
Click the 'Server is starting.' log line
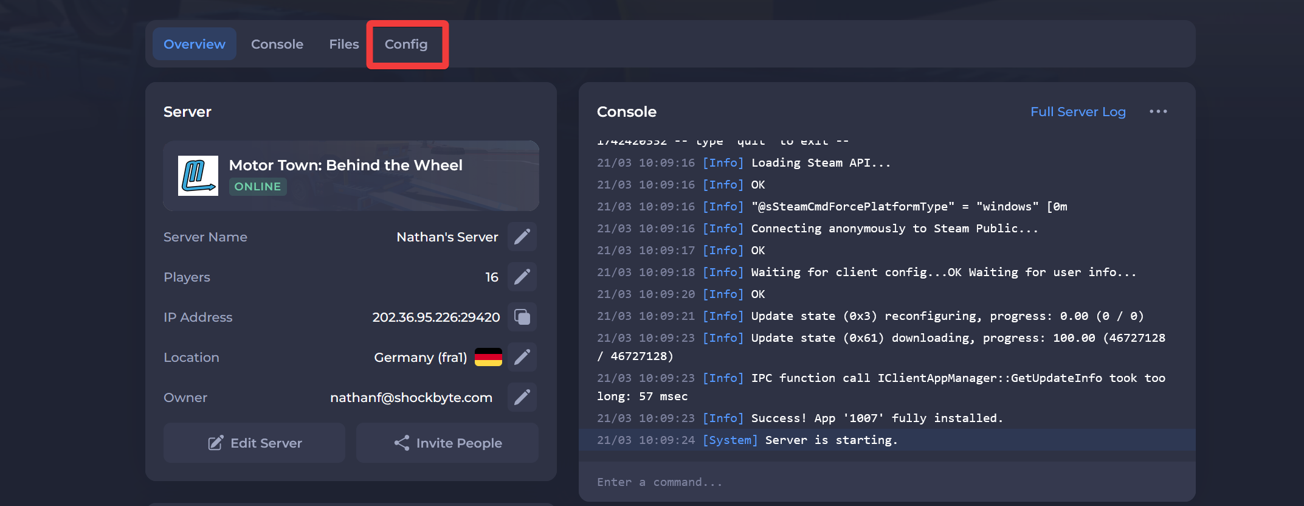pos(887,440)
